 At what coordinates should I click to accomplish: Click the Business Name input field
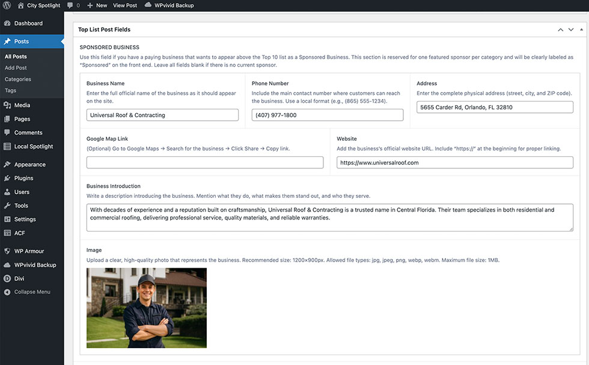click(x=162, y=115)
